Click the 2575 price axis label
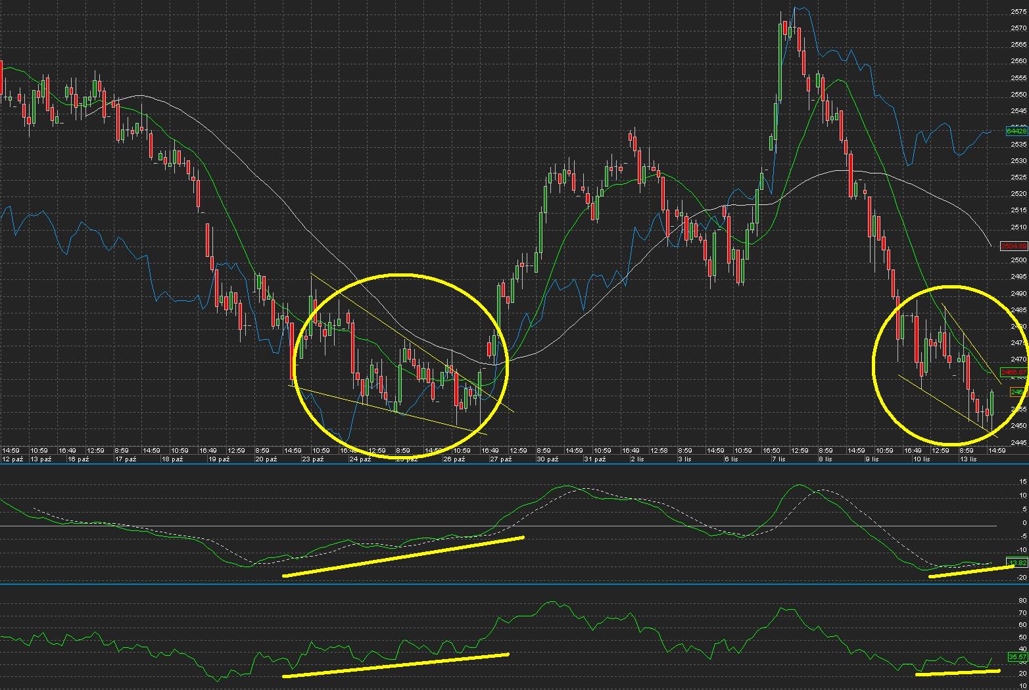 click(x=1018, y=11)
